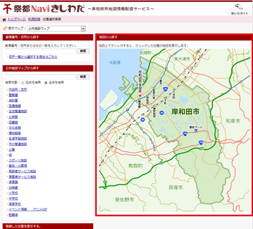The height and width of the screenshot is (229, 253).
Task: Click the 愛彩ランド marker on the map
Action: pos(196,131)
